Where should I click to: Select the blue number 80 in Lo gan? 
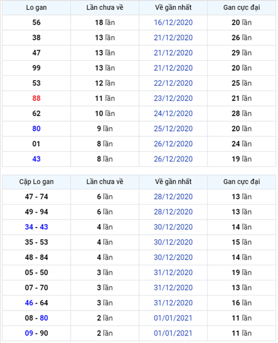click(36, 129)
